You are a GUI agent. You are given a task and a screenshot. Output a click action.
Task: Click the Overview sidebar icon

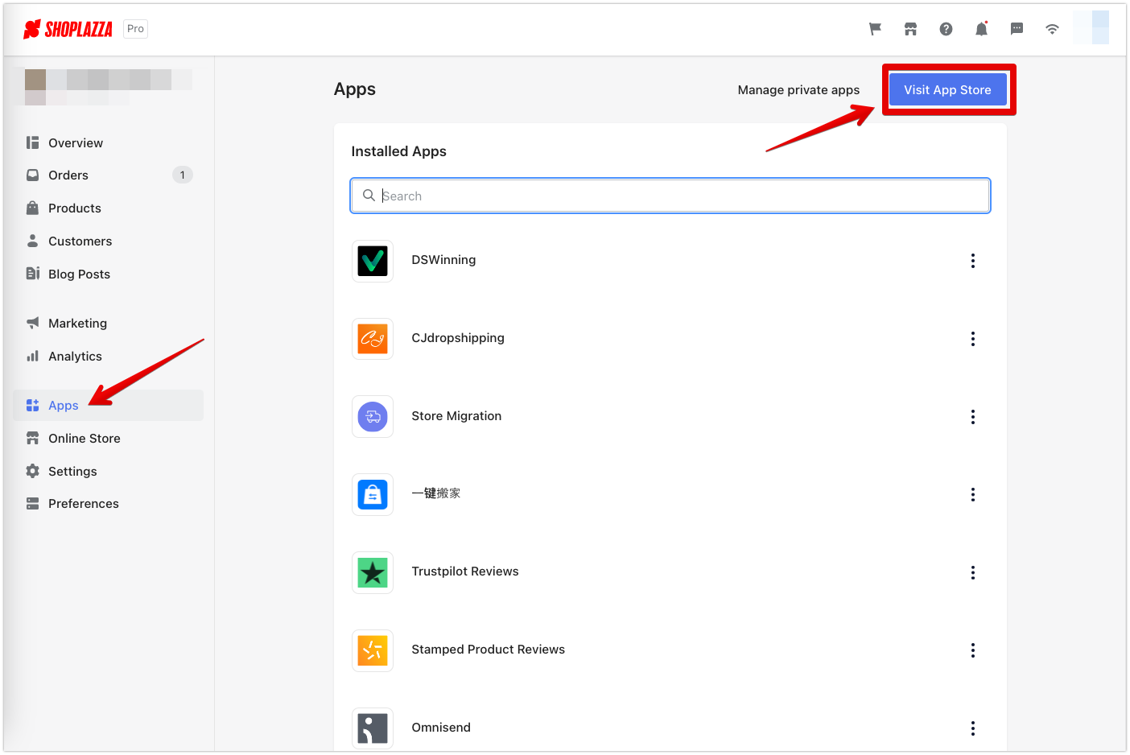[33, 142]
